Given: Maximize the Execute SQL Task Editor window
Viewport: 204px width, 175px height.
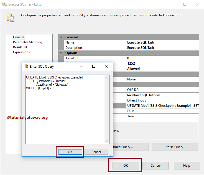Looking at the screenshot, I should 185,4.
